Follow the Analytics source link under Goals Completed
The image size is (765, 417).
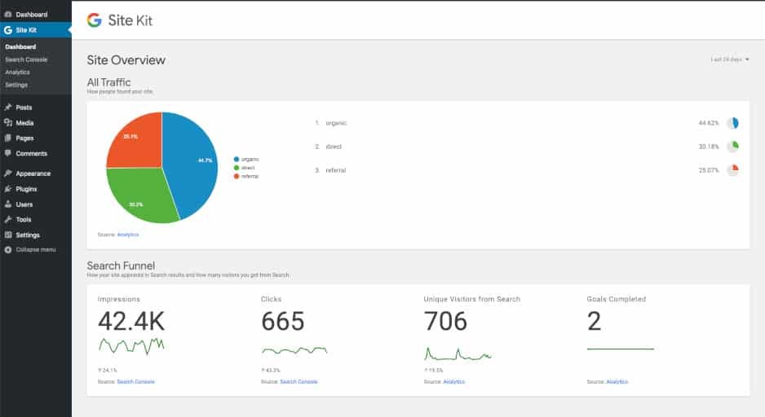[617, 381]
